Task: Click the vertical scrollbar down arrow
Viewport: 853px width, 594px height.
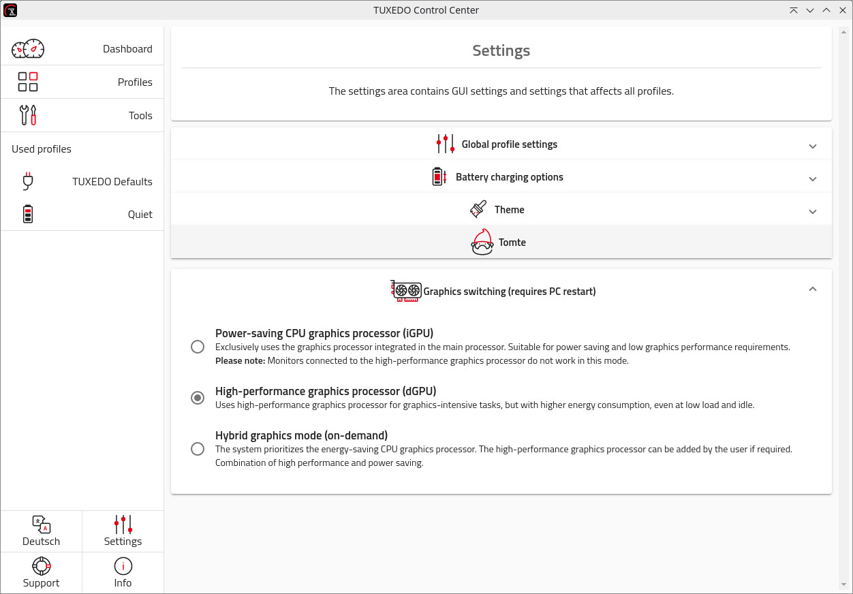Action: pos(844,584)
